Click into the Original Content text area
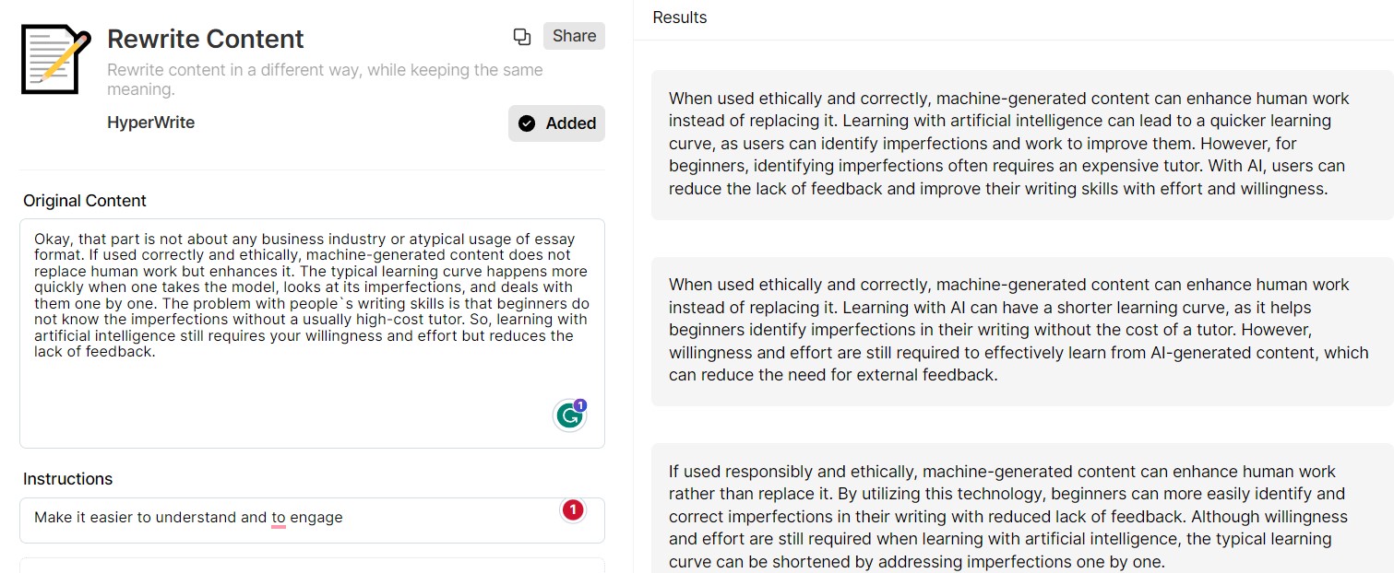Image resolution: width=1394 pixels, height=573 pixels. point(312,333)
